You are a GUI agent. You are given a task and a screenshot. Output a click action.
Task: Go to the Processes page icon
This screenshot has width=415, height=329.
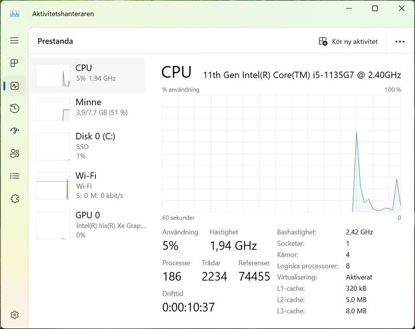[x=14, y=63]
